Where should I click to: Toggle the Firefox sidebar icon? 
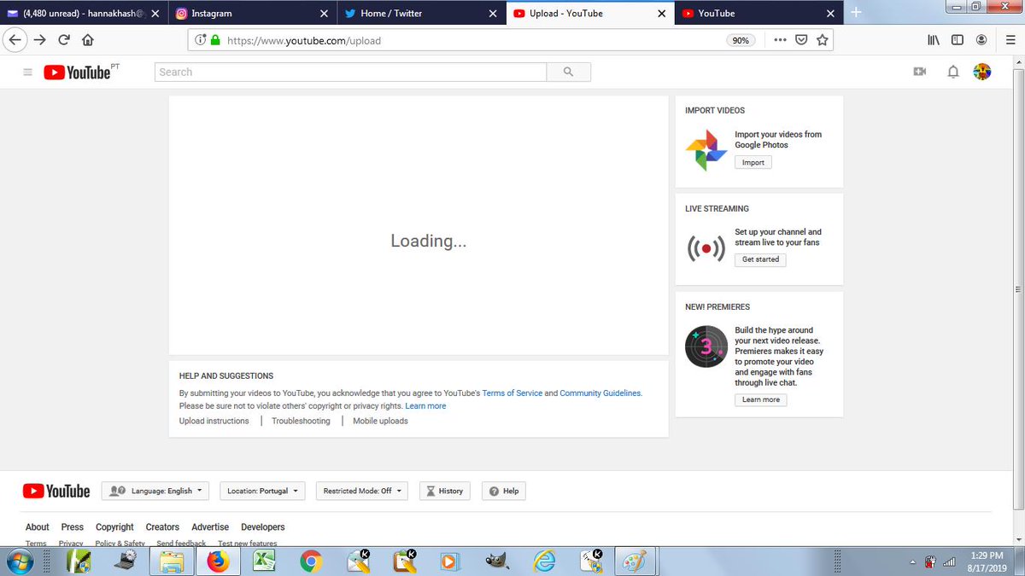coord(958,40)
